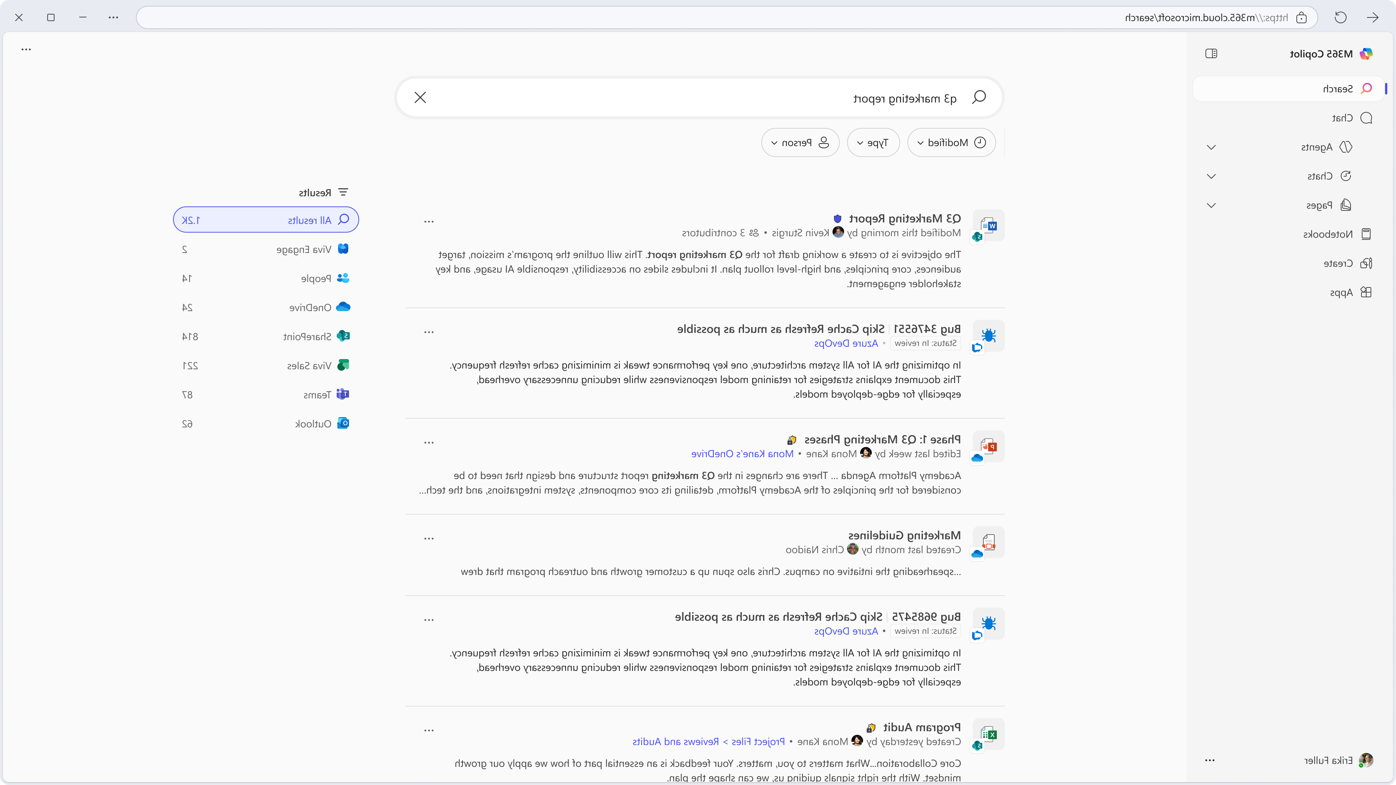Expand the Agents section chevron
The image size is (1396, 785).
1211,147
